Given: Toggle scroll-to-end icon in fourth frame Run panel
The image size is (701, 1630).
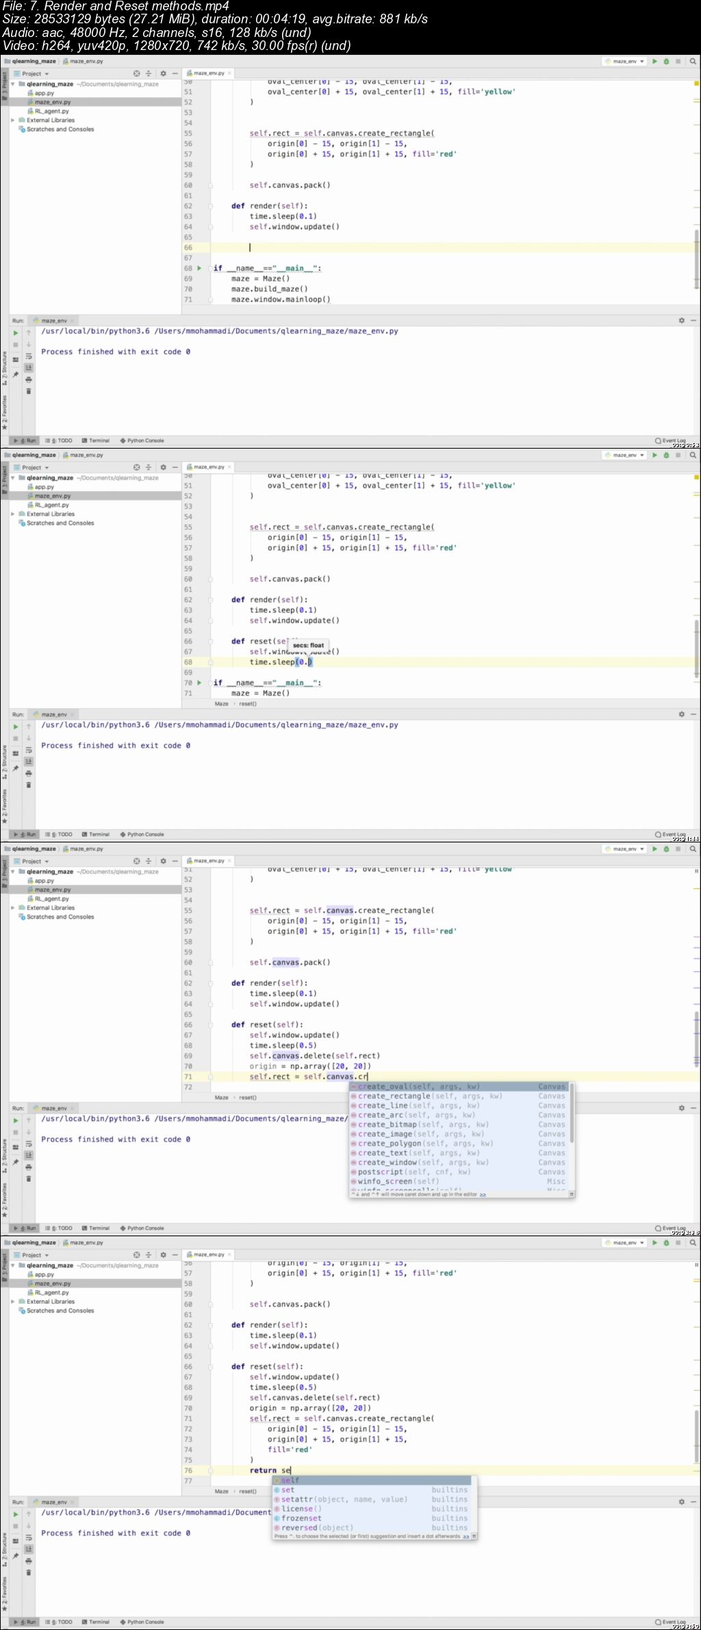Looking at the screenshot, I should coord(29,1549).
